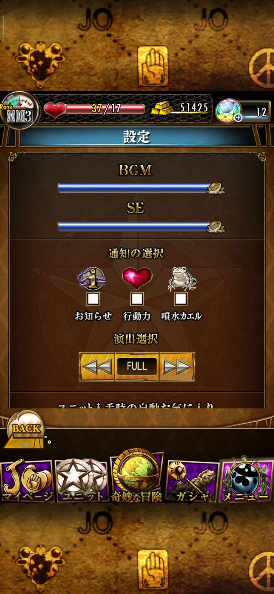
Task: Tap the red heart stamina icon
Action: pyautogui.click(x=55, y=110)
